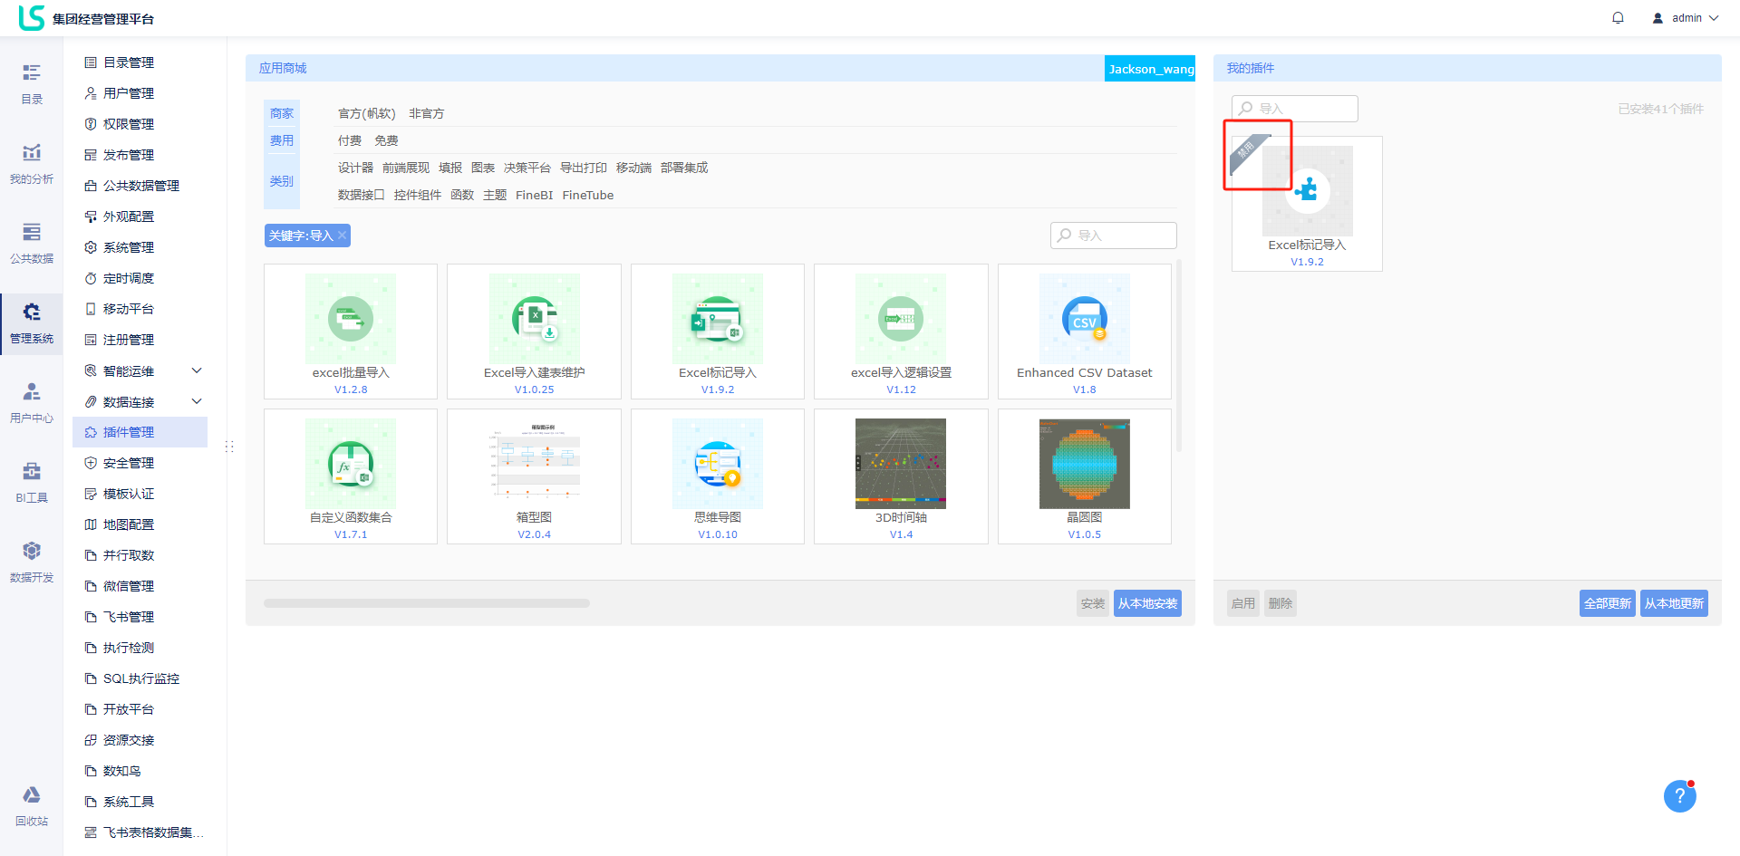Filter category by FineBI

click(x=534, y=195)
